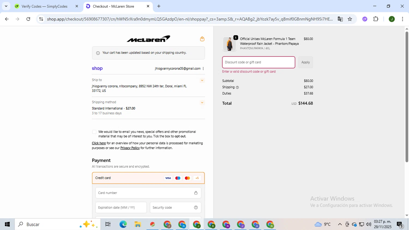
Task: Open File Explorer from taskbar
Action: tap(138, 224)
